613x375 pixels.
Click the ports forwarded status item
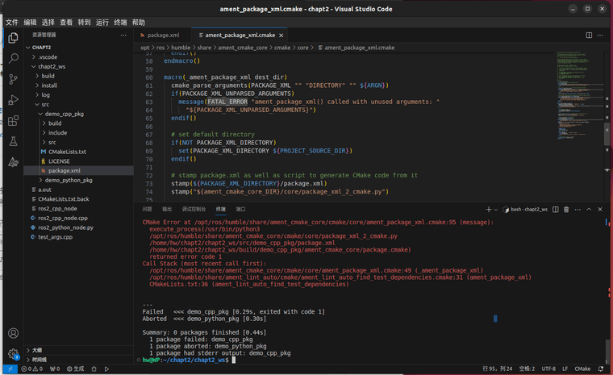pos(55,369)
